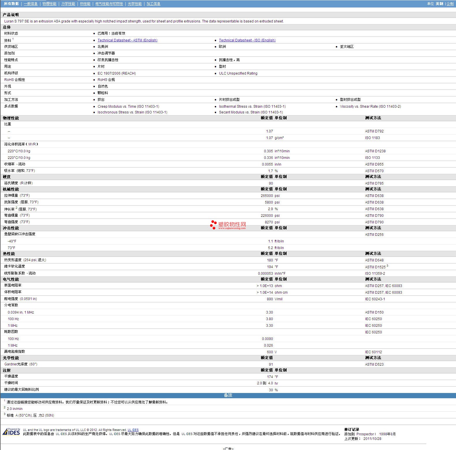The image size is (456, 450).
Task: Click the ASTM D150 test method
Action: click(374, 312)
